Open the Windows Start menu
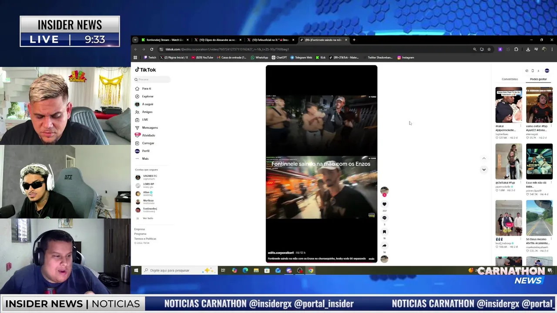 pyautogui.click(x=136, y=270)
